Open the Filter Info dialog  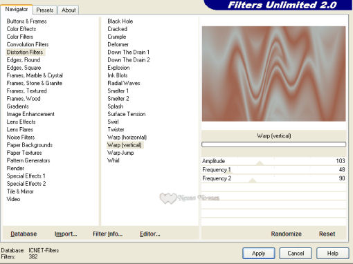coord(108,234)
